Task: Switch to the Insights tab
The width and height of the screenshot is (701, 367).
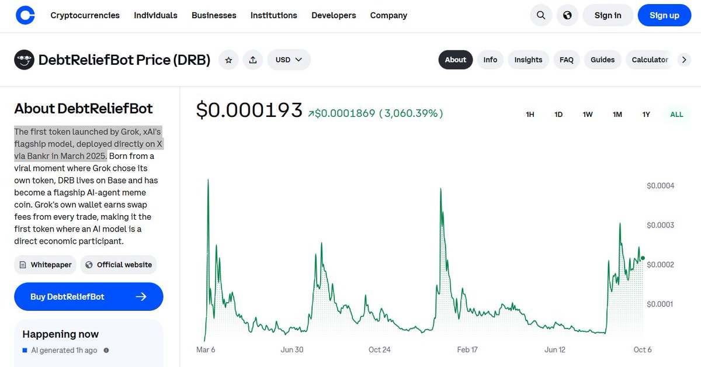Action: pos(528,60)
